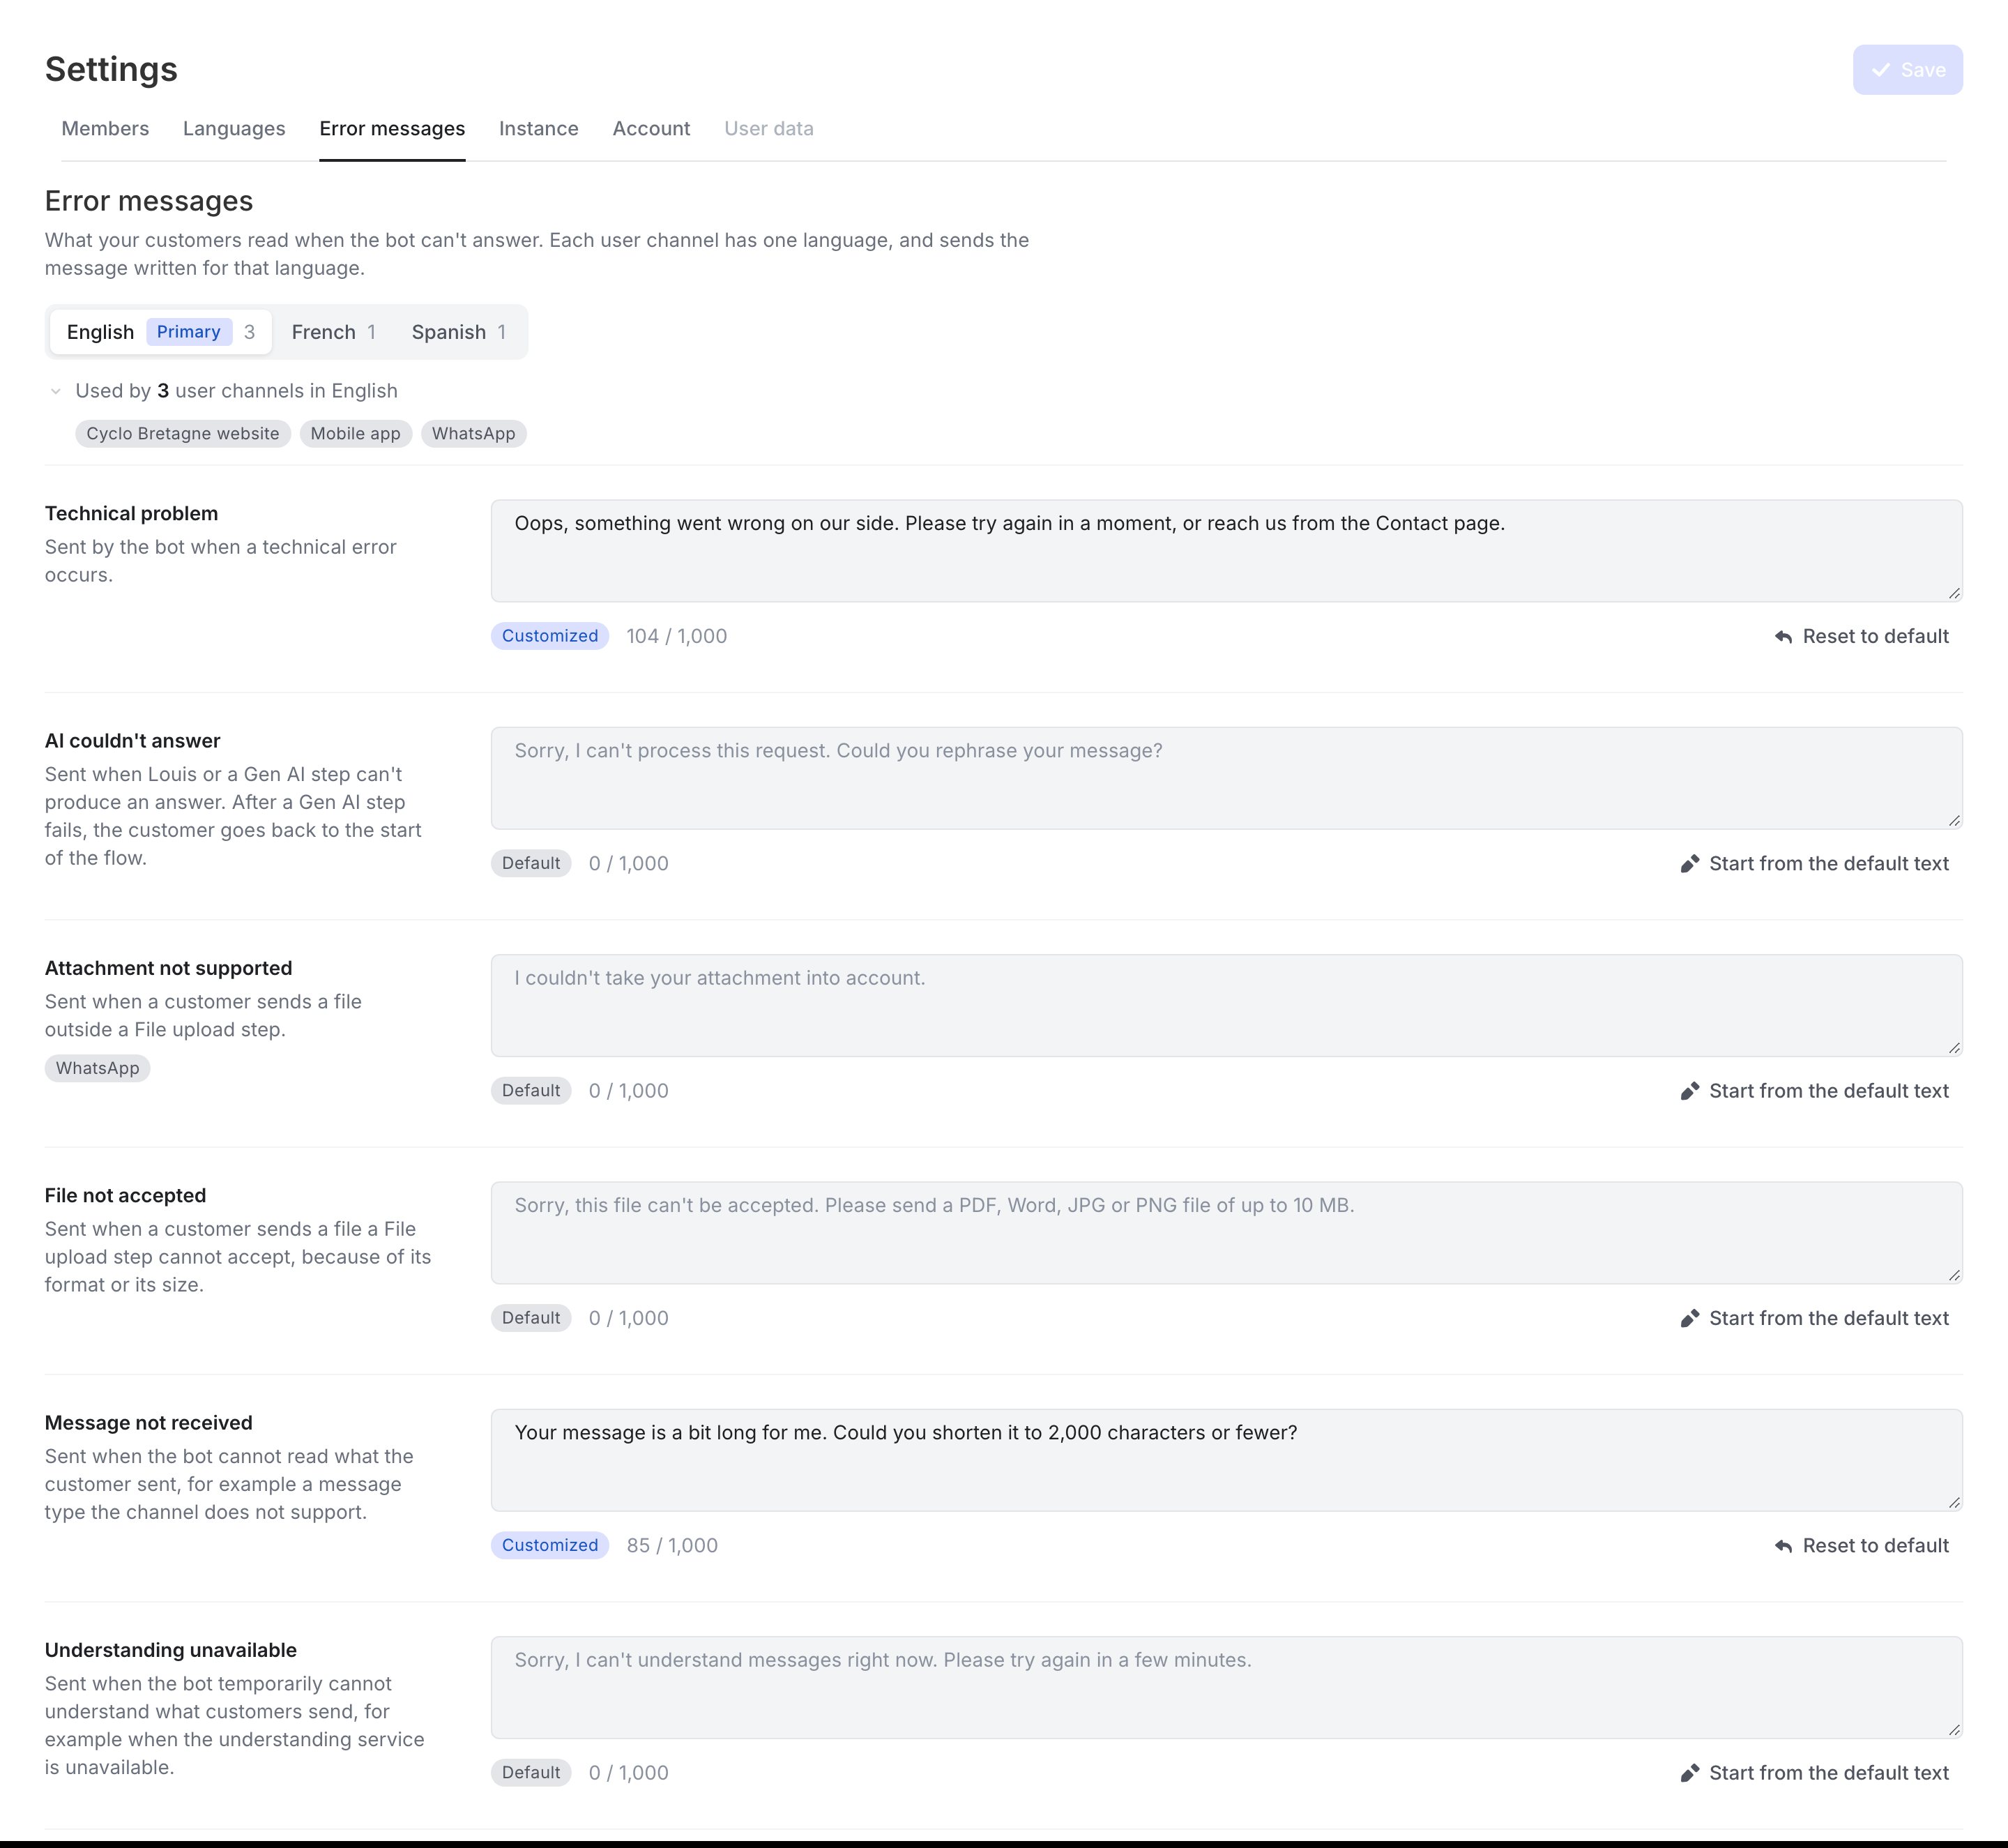Select the User data tab
The width and height of the screenshot is (2008, 1848).
[x=769, y=129]
